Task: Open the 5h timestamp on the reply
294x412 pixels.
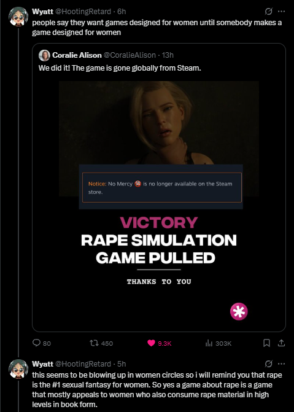Action: point(122,364)
